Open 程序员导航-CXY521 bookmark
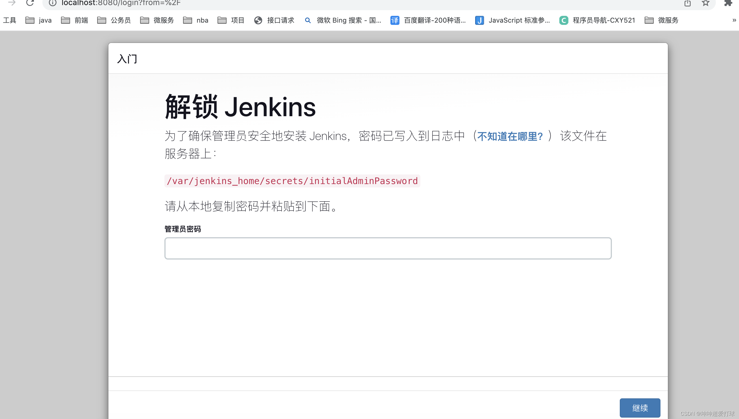Screen dimensions: 739x419 (597, 20)
